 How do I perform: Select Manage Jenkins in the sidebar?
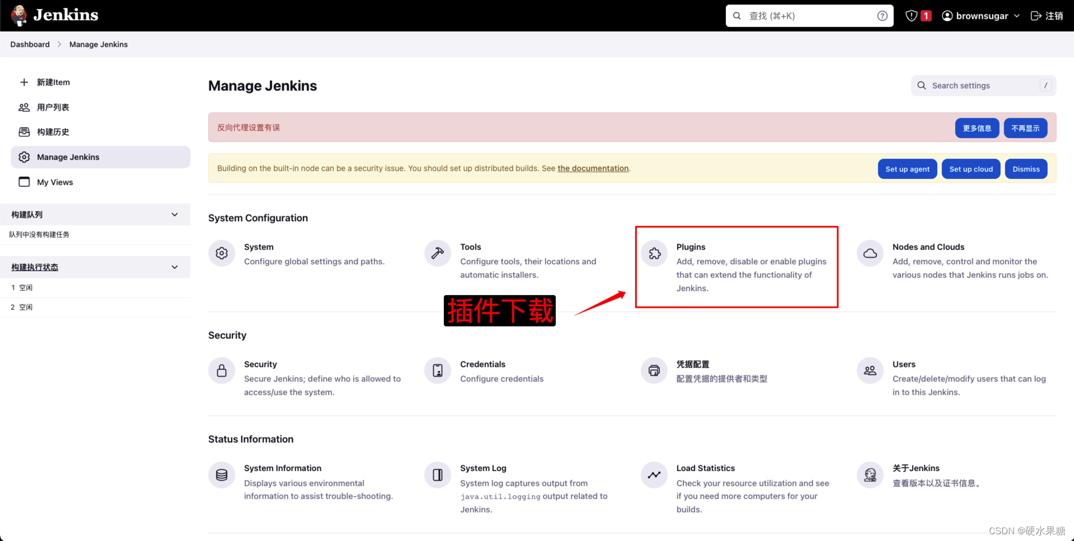(101, 157)
